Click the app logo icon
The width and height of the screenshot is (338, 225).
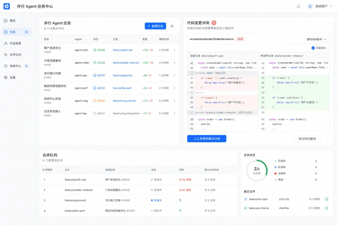7,6
